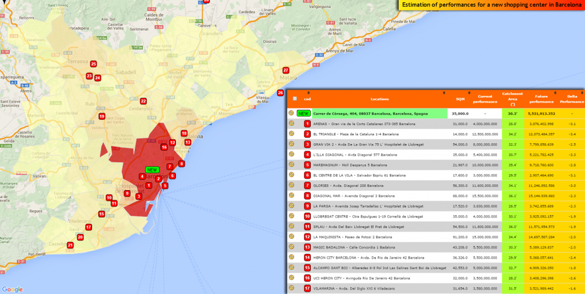Image resolution: width=585 pixels, height=294 pixels.
Task: Open the Google logo link on the map
Action: pos(12,289)
